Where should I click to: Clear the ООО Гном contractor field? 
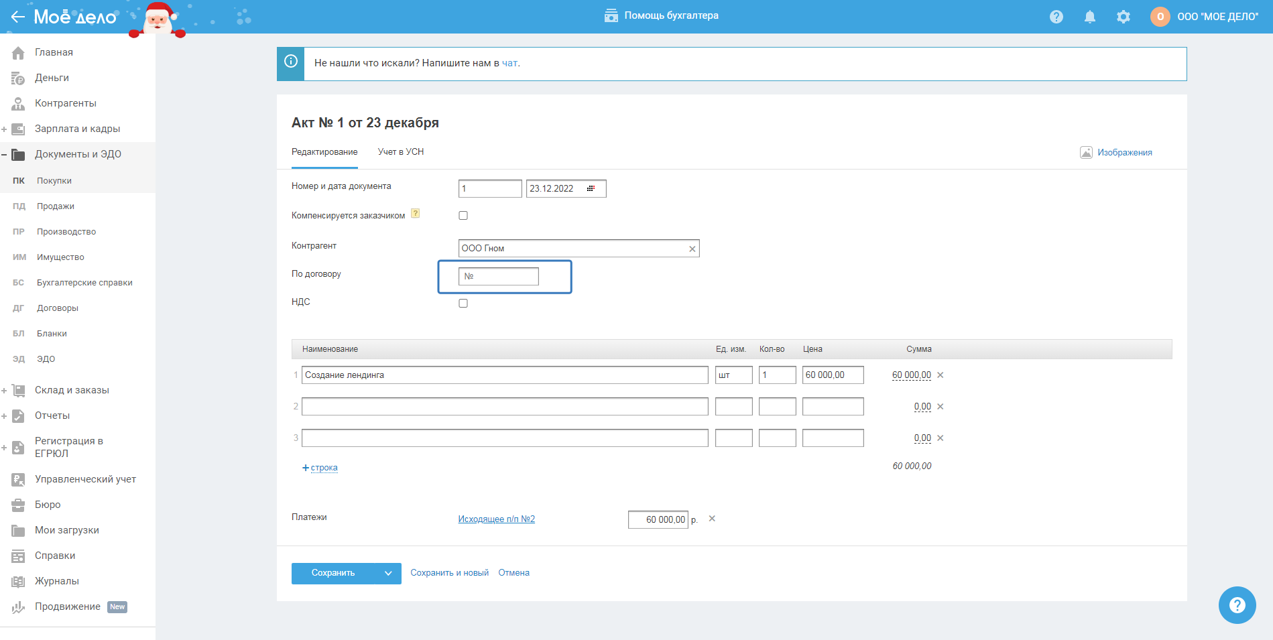[x=692, y=249]
